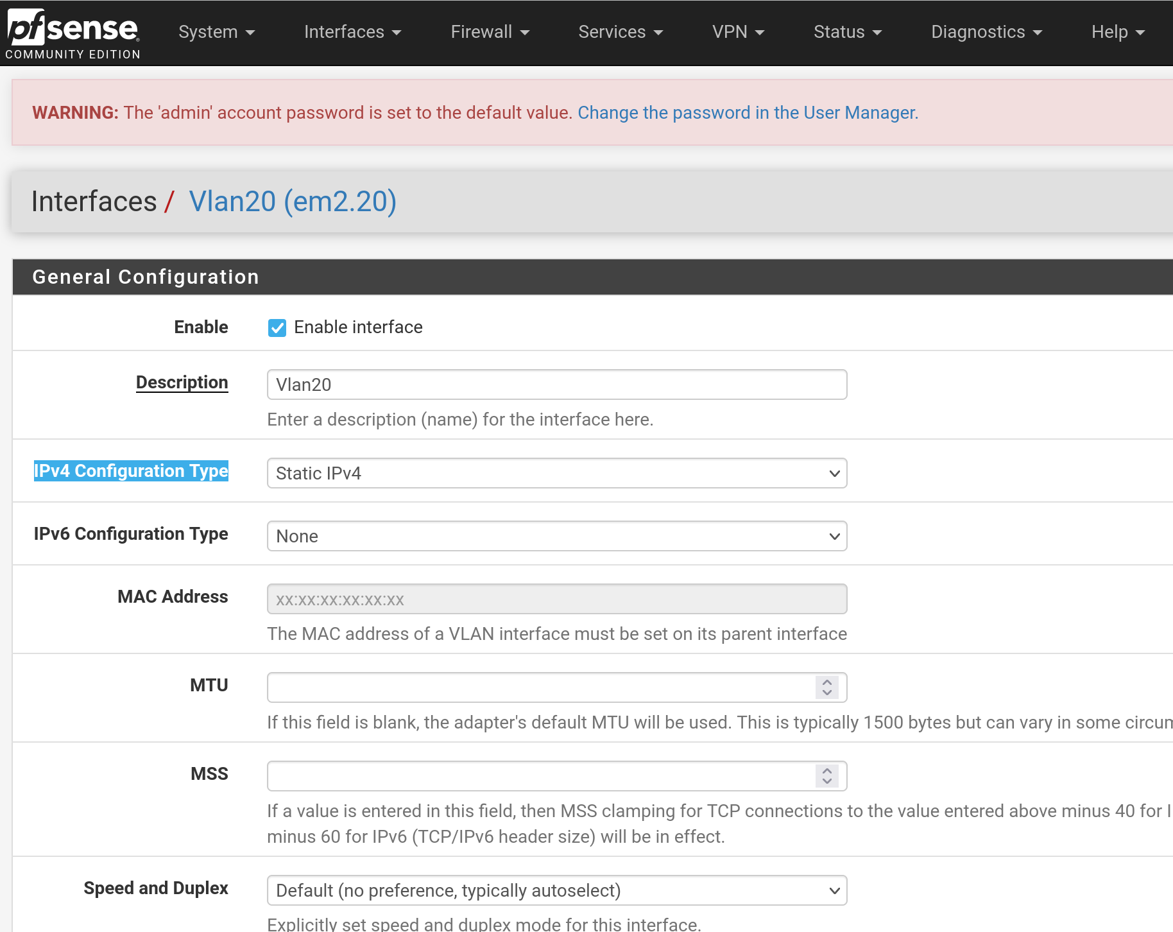Viewport: 1173px width, 932px height.
Task: Open the Speed and Duplex dropdown
Action: [x=557, y=890]
